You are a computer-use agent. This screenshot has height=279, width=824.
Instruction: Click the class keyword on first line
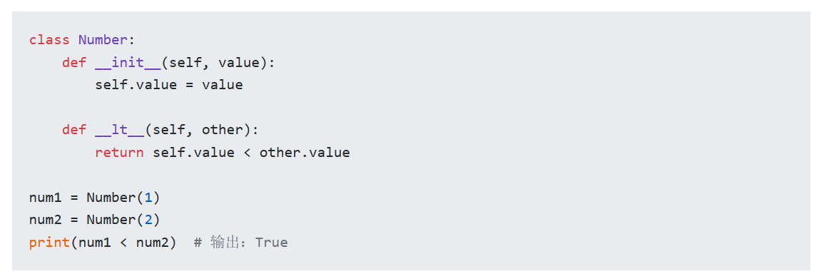[49, 40]
